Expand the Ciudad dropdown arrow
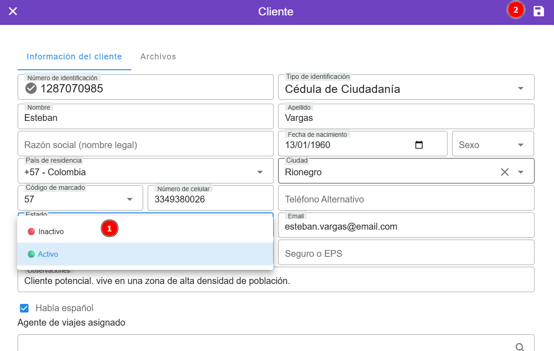554x351 pixels. click(x=521, y=172)
